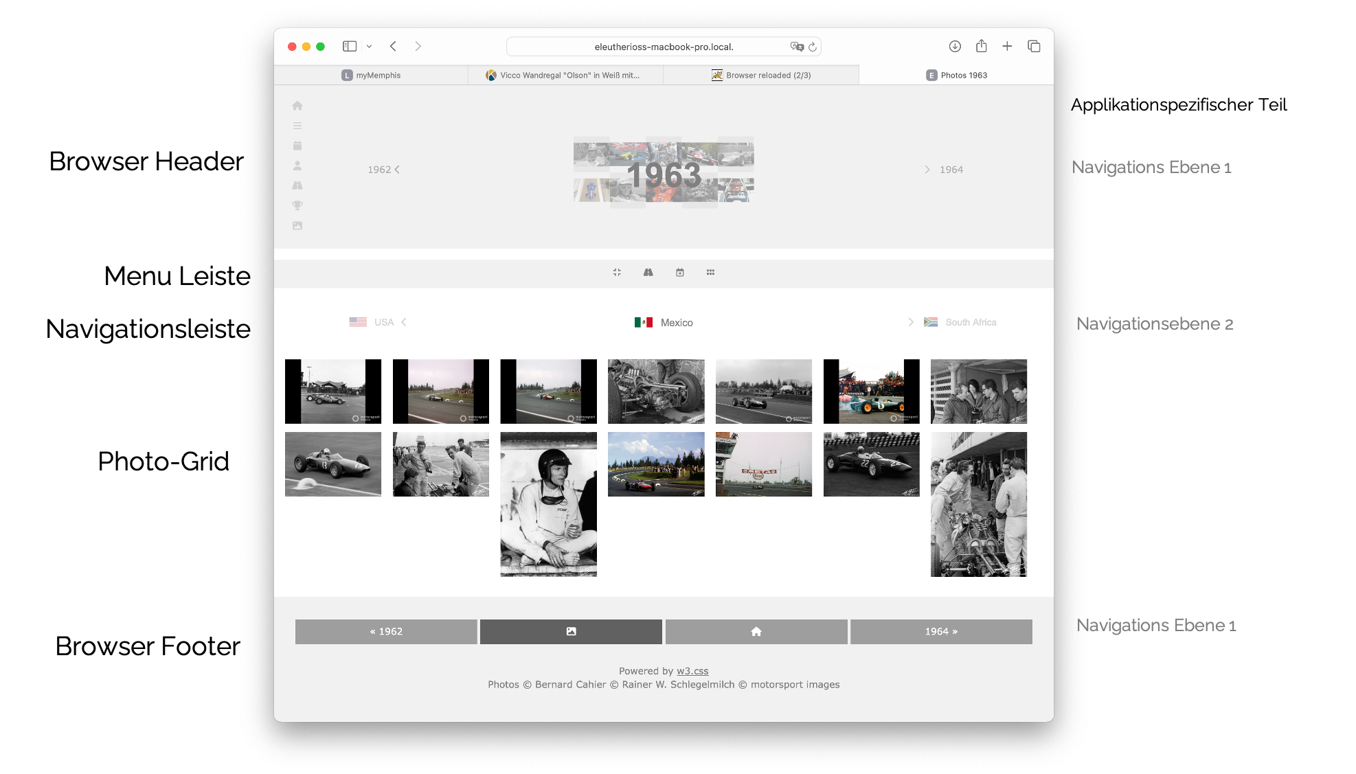Image resolution: width=1356 pixels, height=774 pixels.
Task: Click Safari's share icon
Action: coord(981,46)
